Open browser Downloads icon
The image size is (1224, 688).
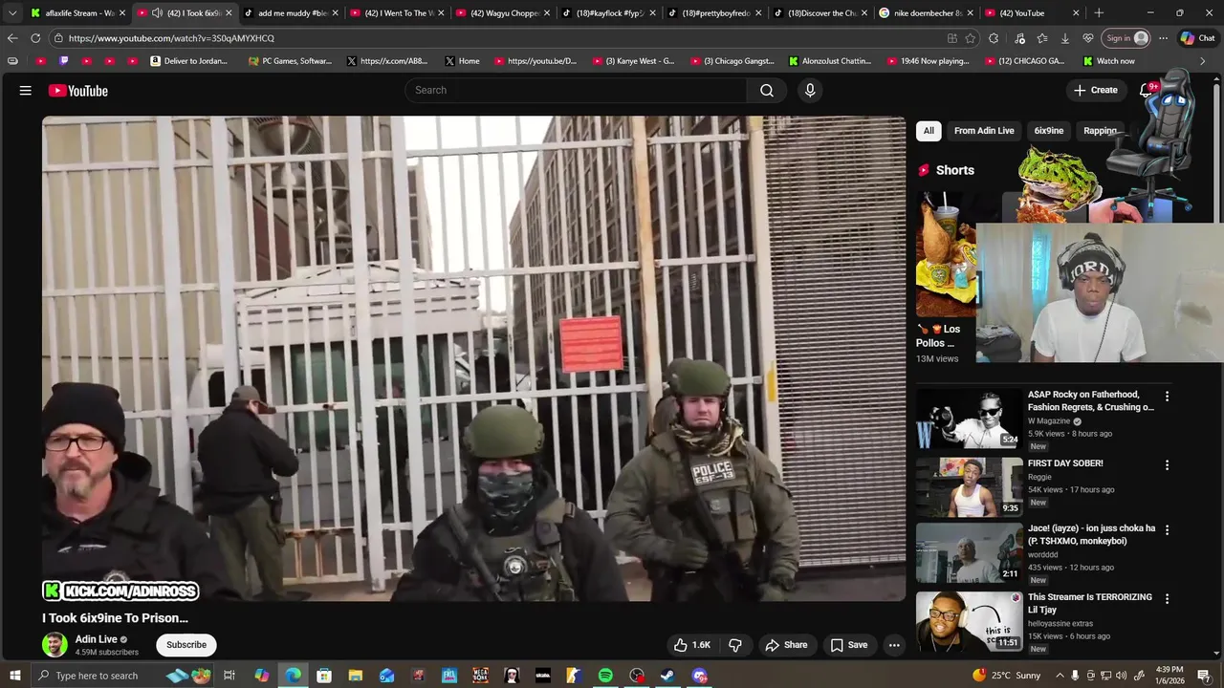(1065, 38)
